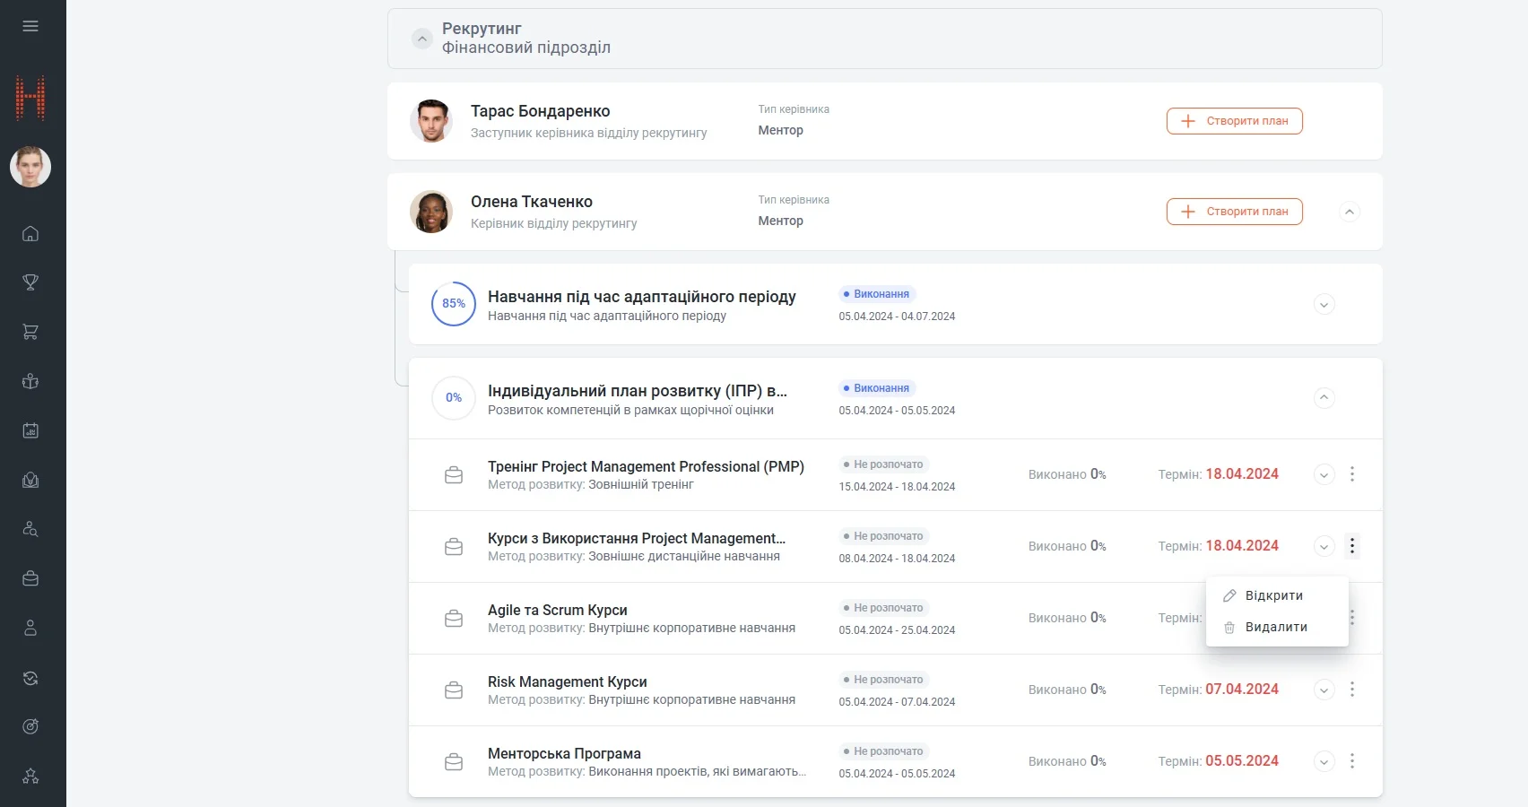Collapse Олена Ткаченко's plans list
Viewport: 1528px width, 807px height.
coord(1350,212)
